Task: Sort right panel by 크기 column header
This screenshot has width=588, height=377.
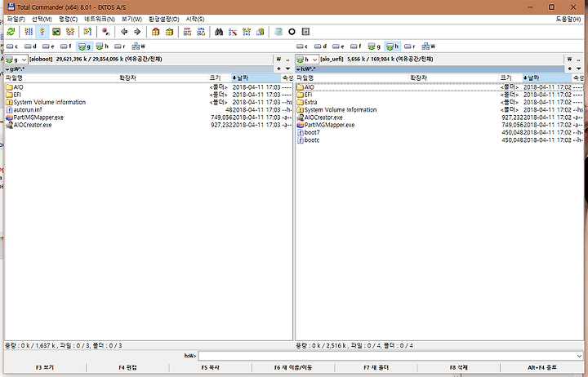Action: pyautogui.click(x=510, y=78)
